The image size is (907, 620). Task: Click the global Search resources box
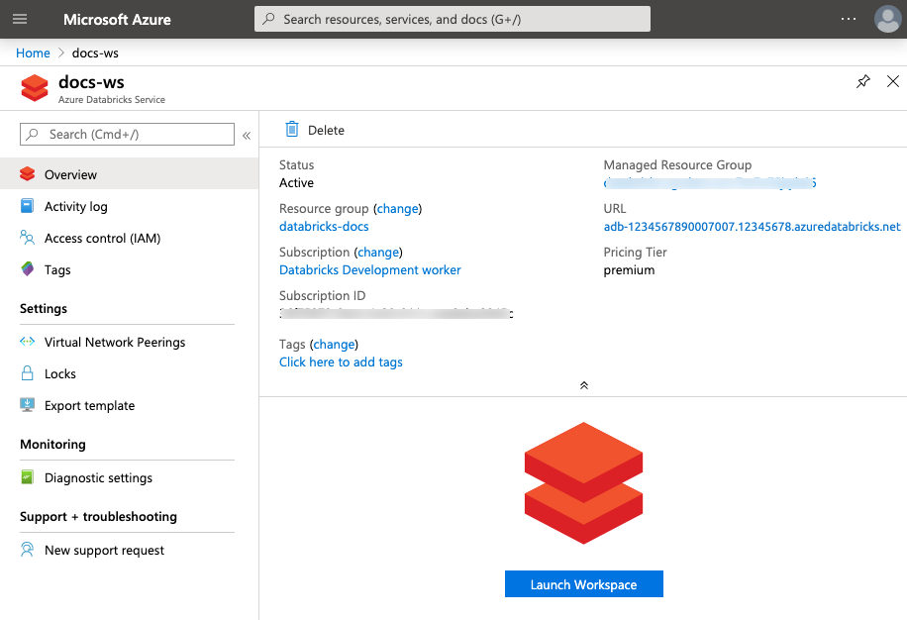pos(453,19)
